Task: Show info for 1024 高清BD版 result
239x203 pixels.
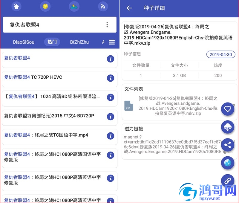Action: (x=111, y=97)
